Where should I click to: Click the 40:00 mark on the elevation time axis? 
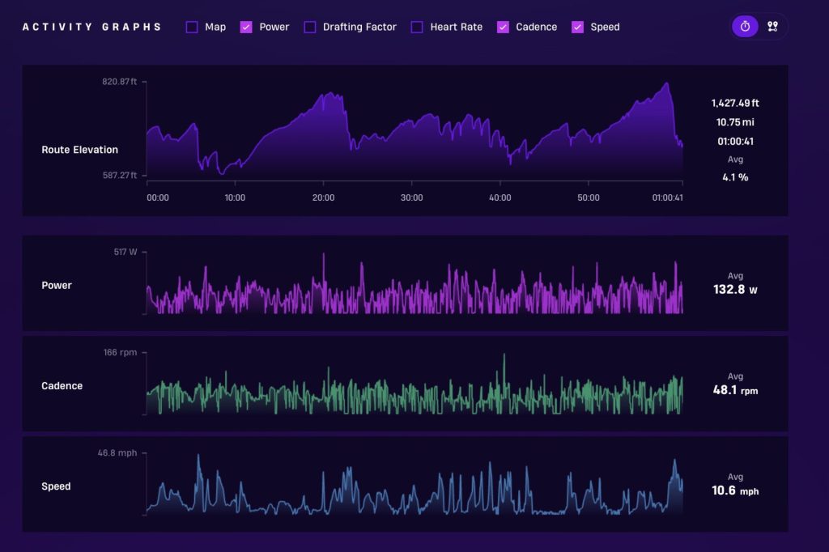500,197
